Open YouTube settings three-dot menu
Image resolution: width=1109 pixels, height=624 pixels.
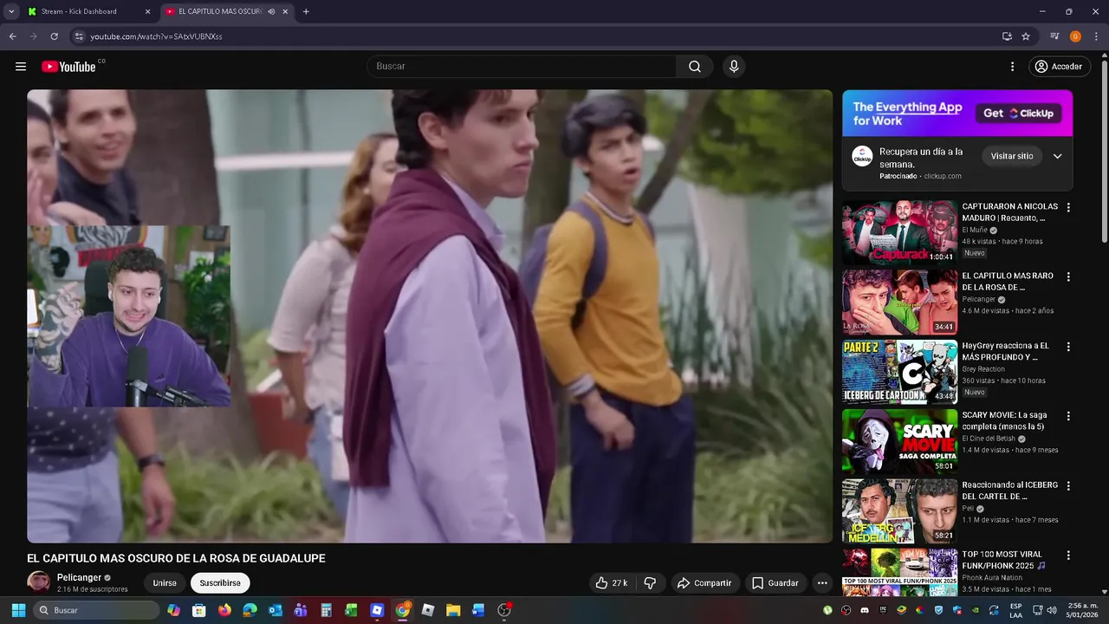(x=1012, y=67)
